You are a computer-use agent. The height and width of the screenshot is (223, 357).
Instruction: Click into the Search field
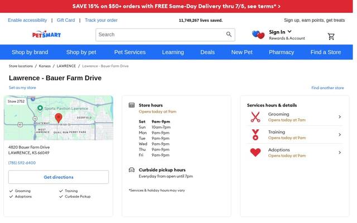(x=165, y=35)
